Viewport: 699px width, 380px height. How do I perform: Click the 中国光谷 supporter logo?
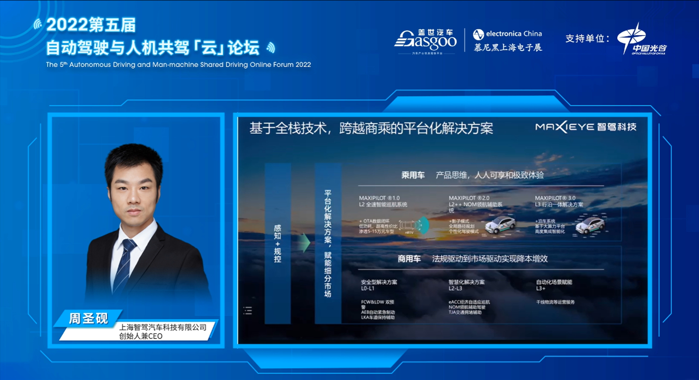coord(642,39)
